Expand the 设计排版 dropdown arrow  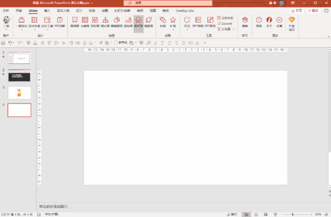point(35,30)
